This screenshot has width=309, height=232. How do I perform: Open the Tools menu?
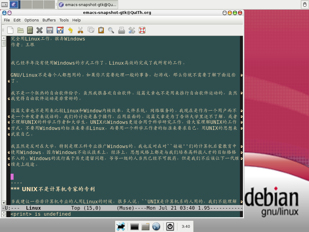(x=64, y=20)
